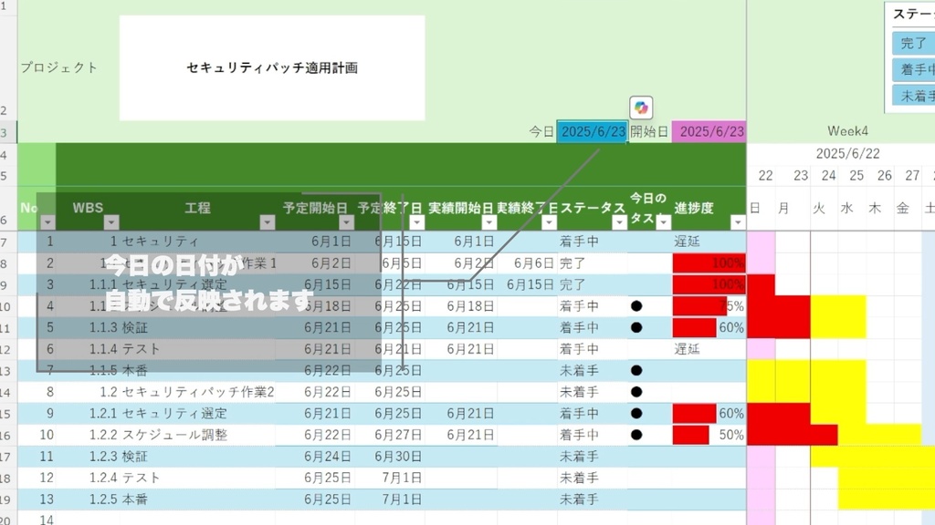Image resolution: width=935 pixels, height=525 pixels.
Task: Toggle the today's task dot on row 4
Action: point(637,306)
